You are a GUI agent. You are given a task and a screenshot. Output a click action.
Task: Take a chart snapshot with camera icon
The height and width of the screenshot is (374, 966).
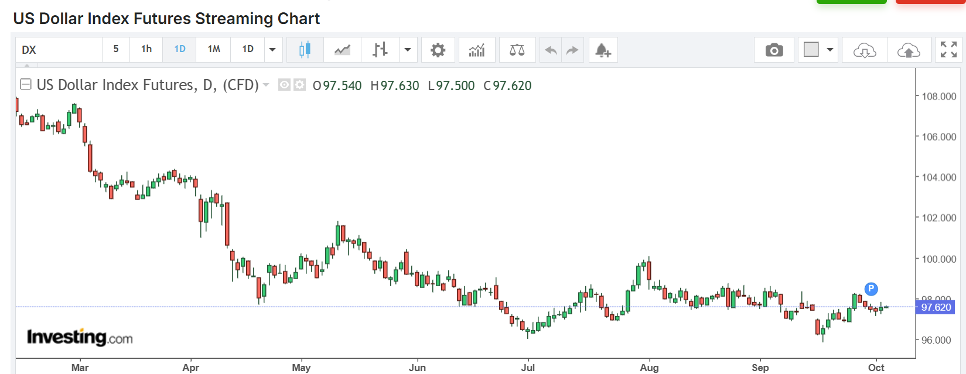774,50
